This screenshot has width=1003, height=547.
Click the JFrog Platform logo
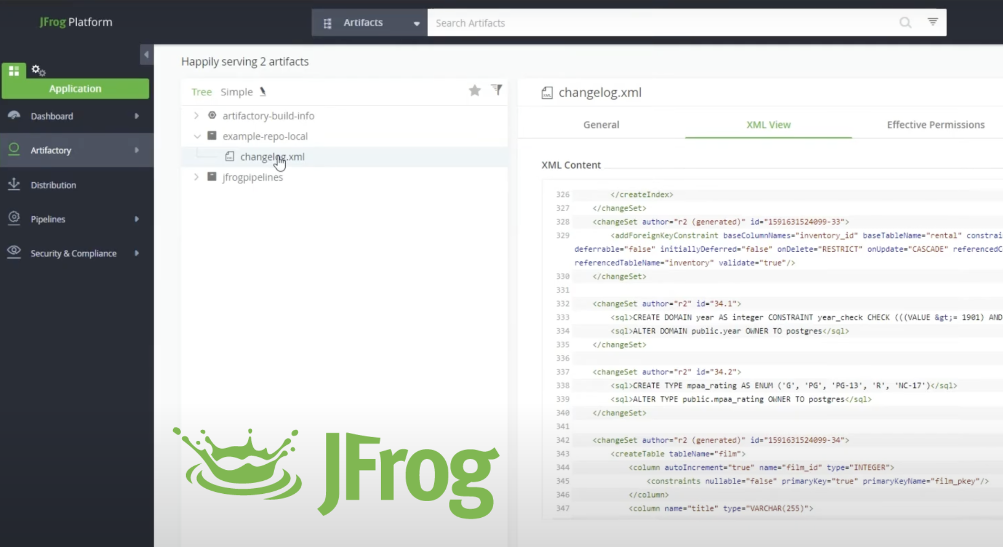tap(76, 22)
